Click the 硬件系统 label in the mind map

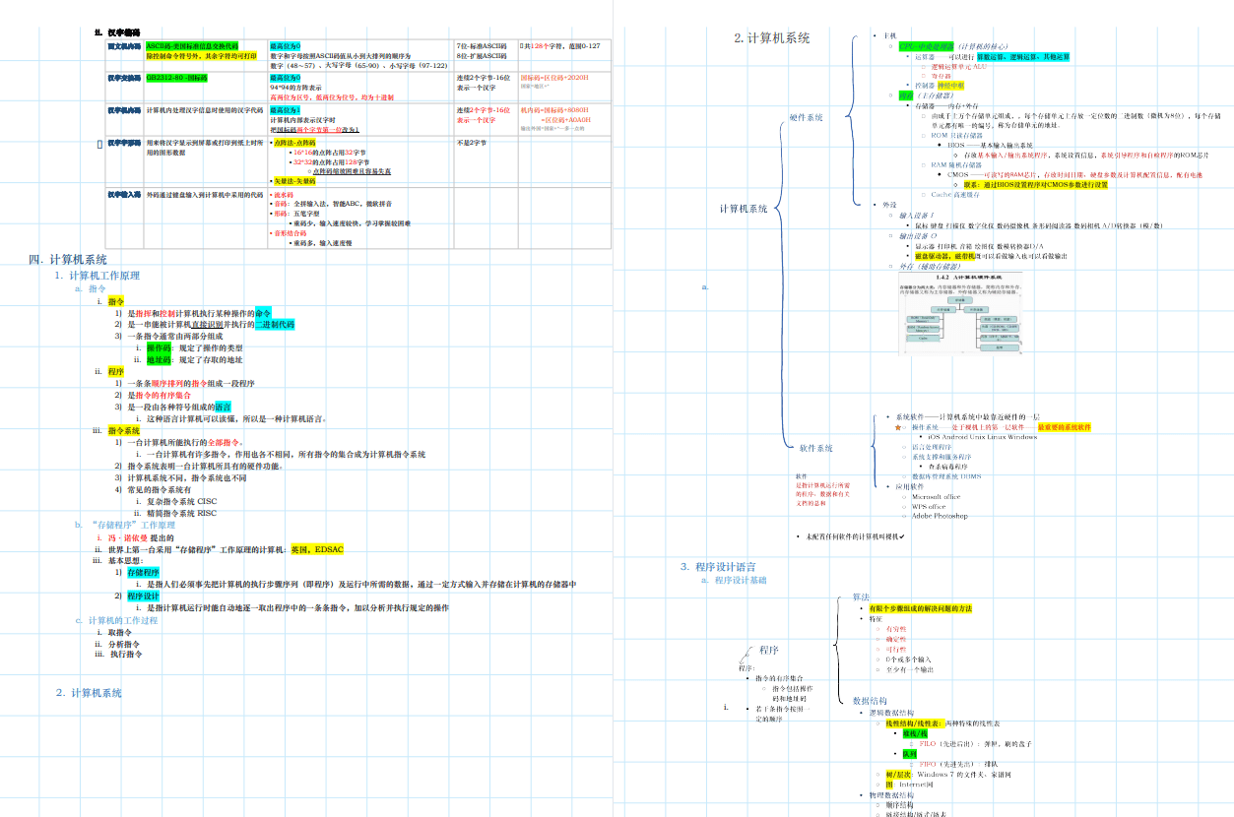point(806,117)
